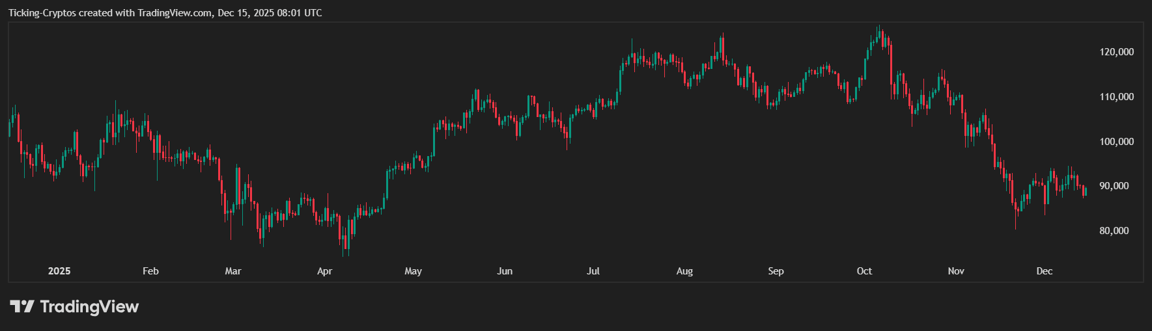
Task: Select the Apr marker on time axis
Action: point(324,271)
